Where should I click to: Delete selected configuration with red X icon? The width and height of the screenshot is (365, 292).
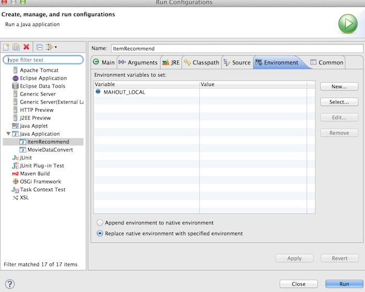(x=26, y=47)
